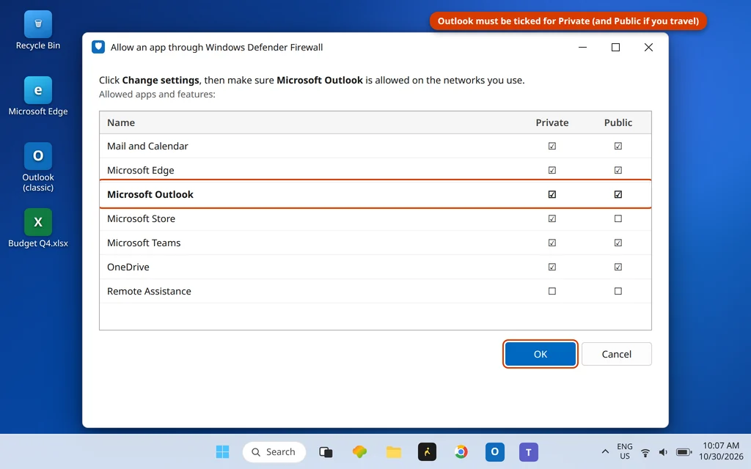This screenshot has width=751, height=469.
Task: Open Task View on the taskbar
Action: 326,451
